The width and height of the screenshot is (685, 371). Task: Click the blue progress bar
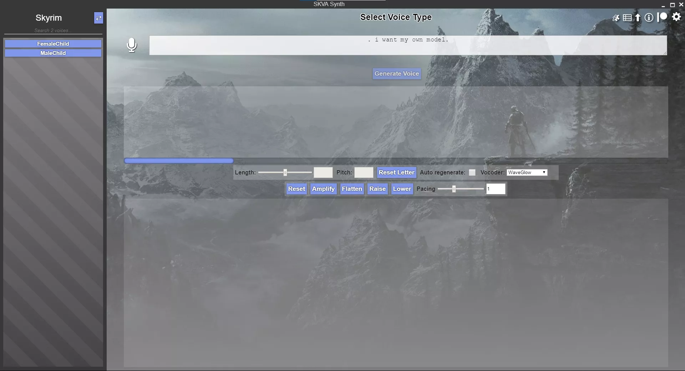pyautogui.click(x=179, y=161)
